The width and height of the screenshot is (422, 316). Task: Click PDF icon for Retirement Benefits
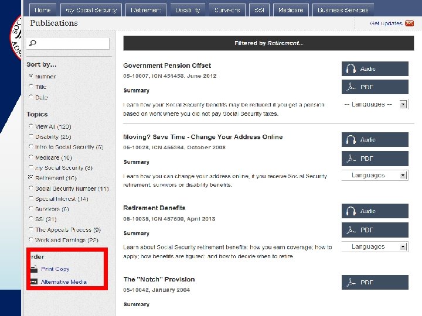pos(350,230)
